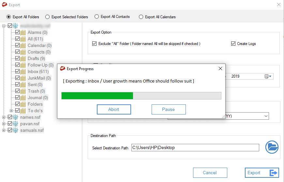Image resolution: width=284 pixels, height=182 pixels.
Task: Click the 2019 year value in date field
Action: click(235, 76)
